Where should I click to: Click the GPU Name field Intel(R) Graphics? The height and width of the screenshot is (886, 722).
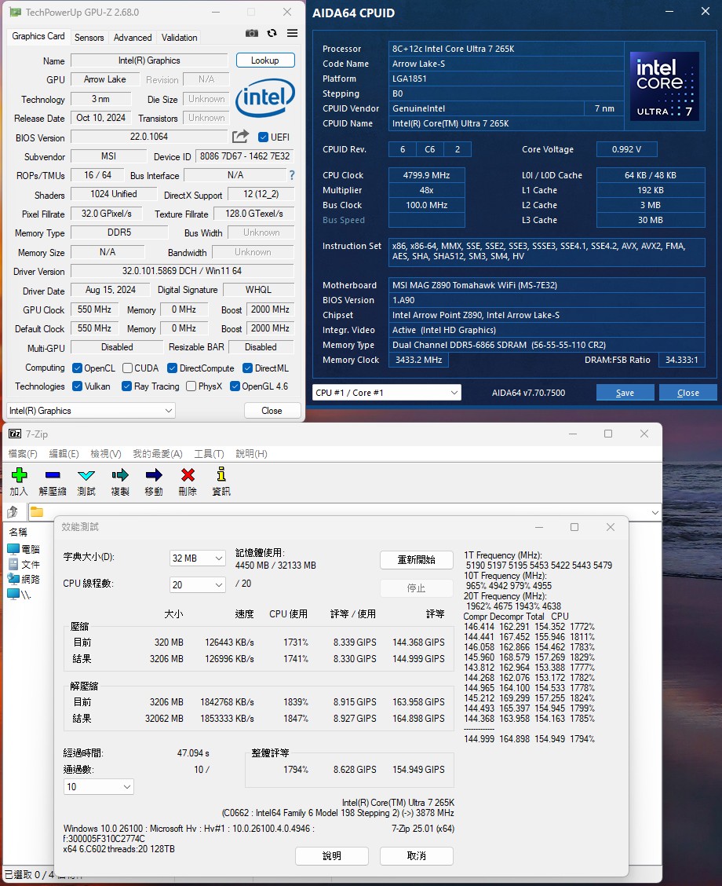pyautogui.click(x=149, y=60)
